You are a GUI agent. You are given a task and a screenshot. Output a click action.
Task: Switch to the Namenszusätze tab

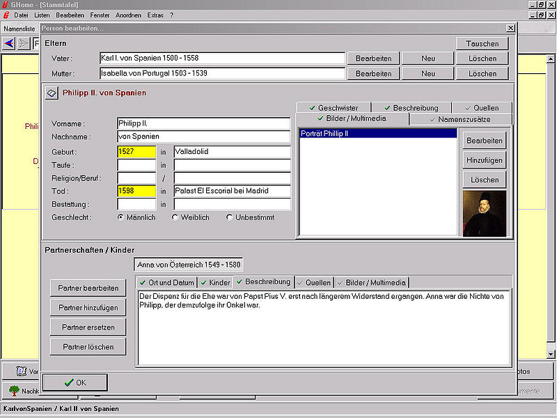[460, 120]
